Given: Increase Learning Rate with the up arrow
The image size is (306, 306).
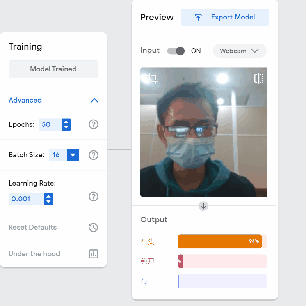Looking at the screenshot, I should pyautogui.click(x=49, y=196).
